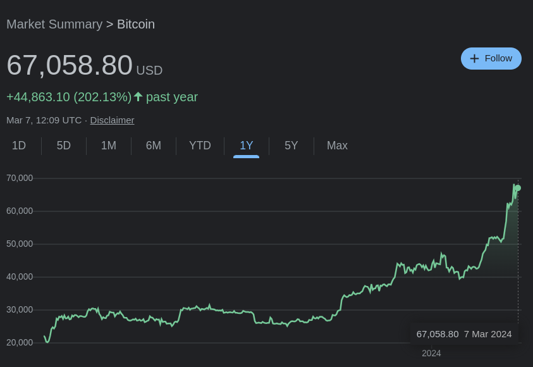Switch to the 5D range tab
The height and width of the screenshot is (367, 533).
point(64,146)
